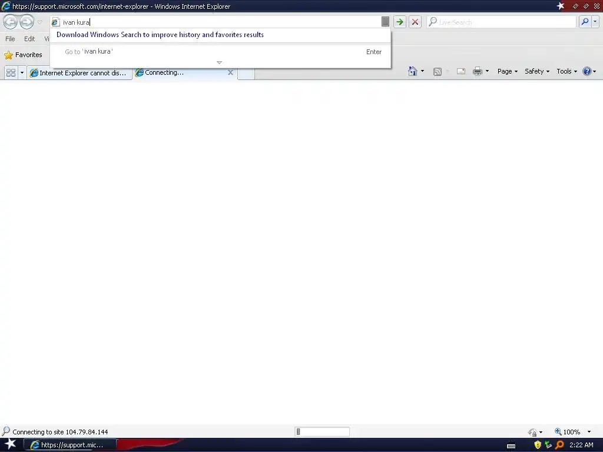Viewport: 603px width, 452px height.
Task: Click the 2:22 AM clock
Action: pos(581,445)
